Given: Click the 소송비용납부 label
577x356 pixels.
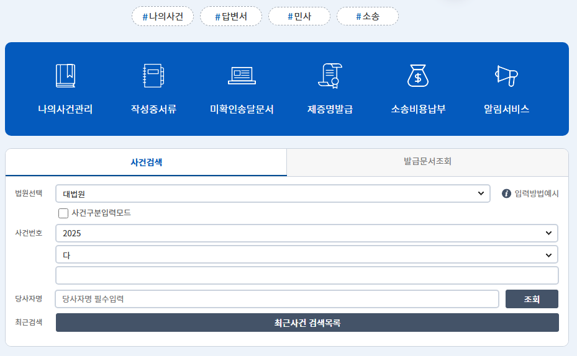Looking at the screenshot, I should [418, 109].
